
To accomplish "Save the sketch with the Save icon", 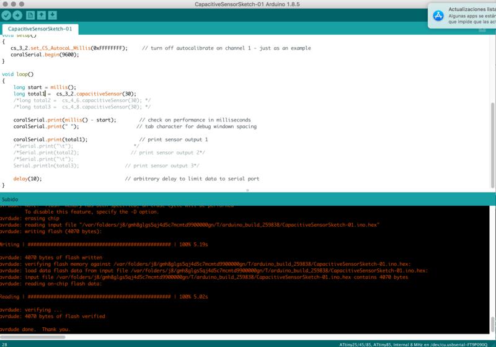I will click(53, 15).
